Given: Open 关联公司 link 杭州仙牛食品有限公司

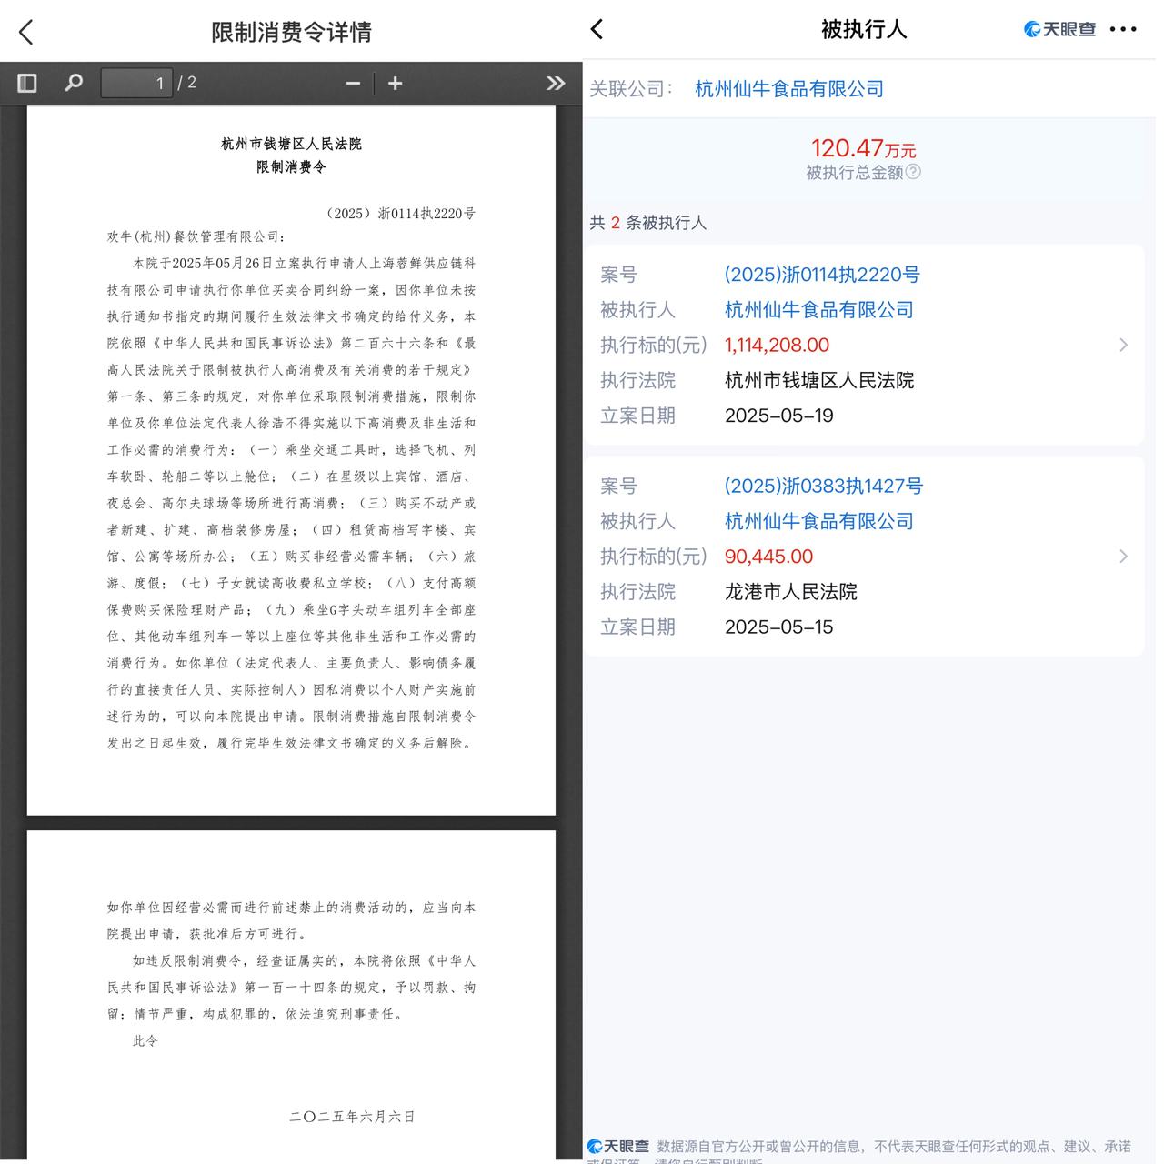Looking at the screenshot, I should click(x=789, y=89).
